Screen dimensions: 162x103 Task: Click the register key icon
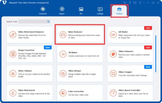click(130, 3)
